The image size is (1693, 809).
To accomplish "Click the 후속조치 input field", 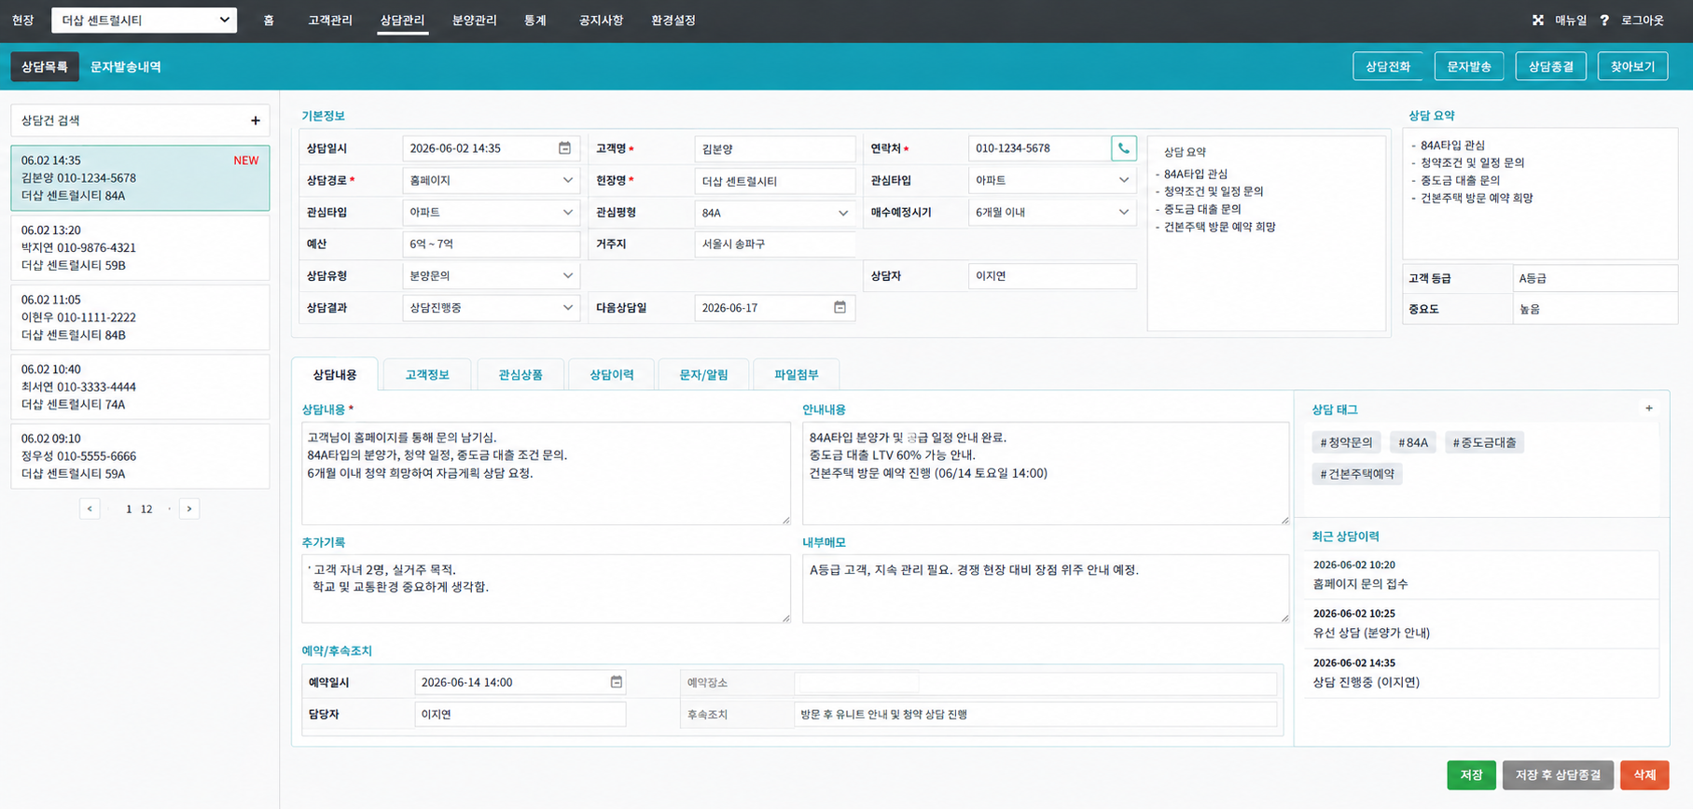I will point(1035,714).
